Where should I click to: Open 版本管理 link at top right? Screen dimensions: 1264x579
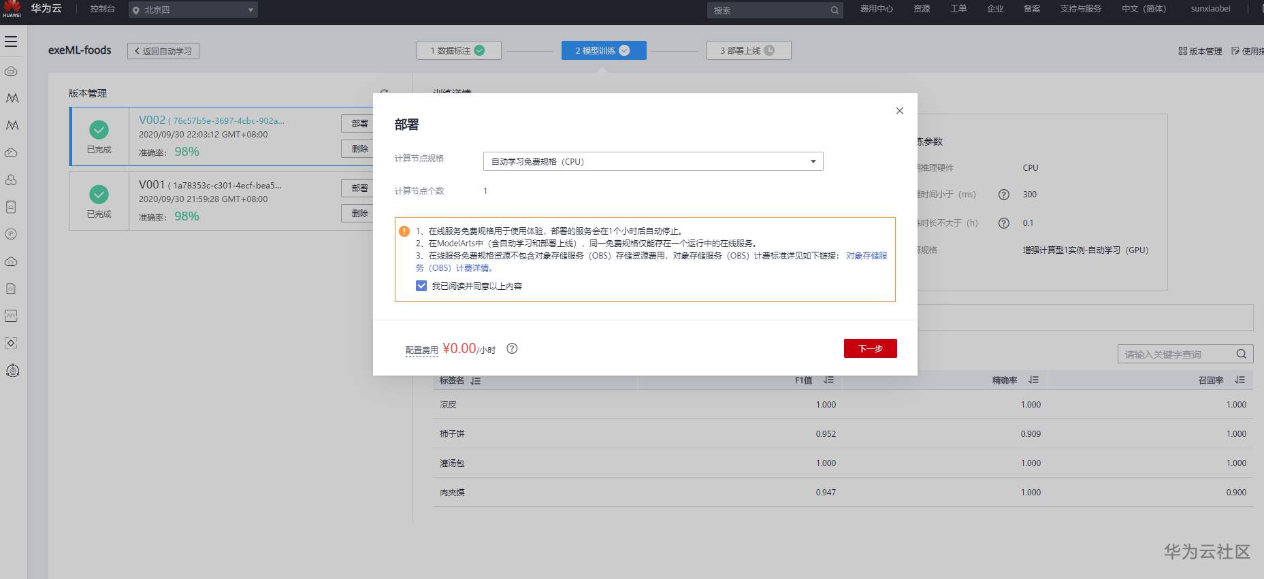1200,51
